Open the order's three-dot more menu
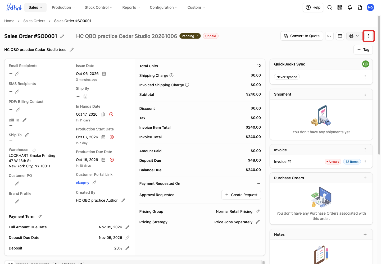This screenshot has width=381, height=264. 369,36
